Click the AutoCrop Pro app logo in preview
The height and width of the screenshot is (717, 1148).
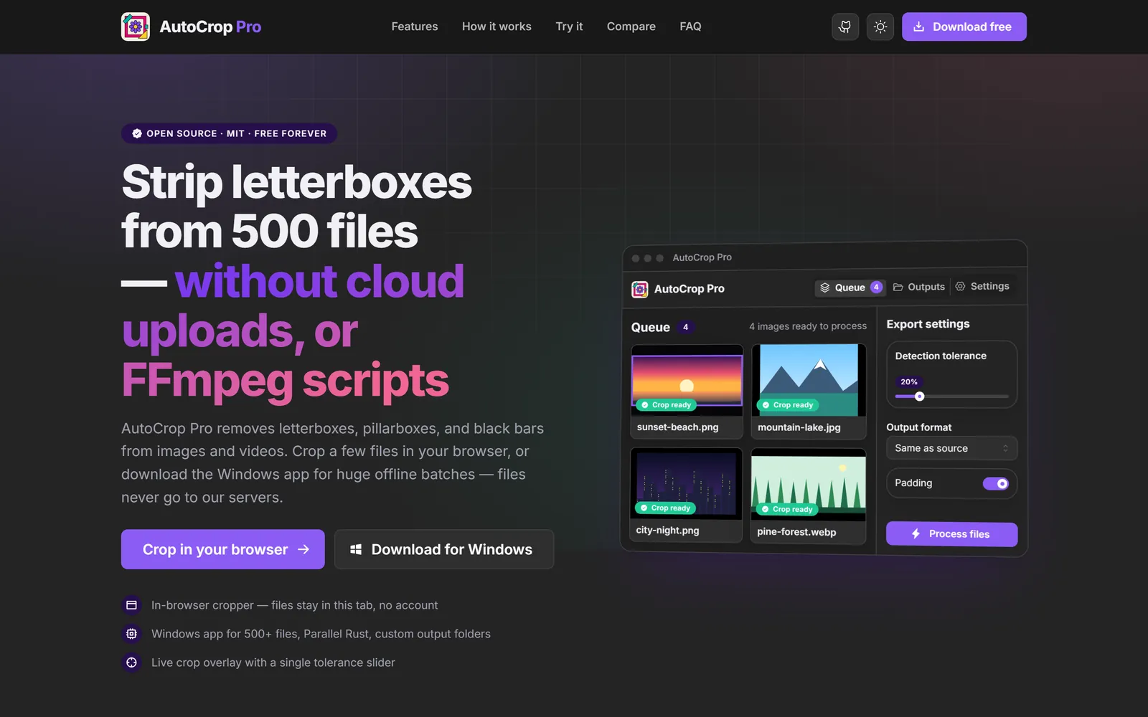click(x=639, y=289)
